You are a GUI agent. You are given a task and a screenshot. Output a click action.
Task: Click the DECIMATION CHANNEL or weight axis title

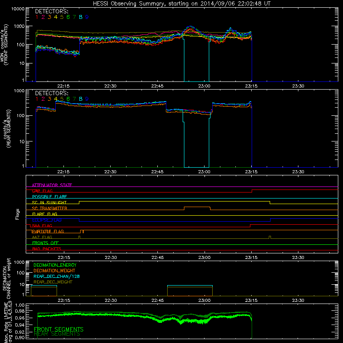(6, 278)
